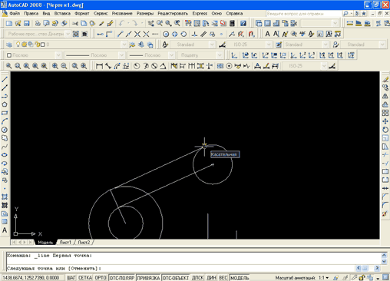Click the Move tool in modify toolbar
Image resolution: width=390 pixels, height=281 pixels.
coord(385,121)
